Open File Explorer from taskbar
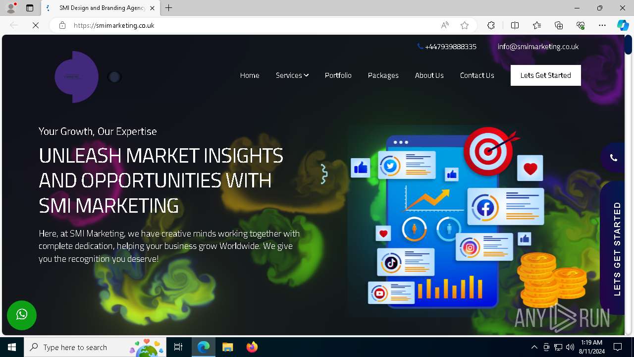 [227, 347]
